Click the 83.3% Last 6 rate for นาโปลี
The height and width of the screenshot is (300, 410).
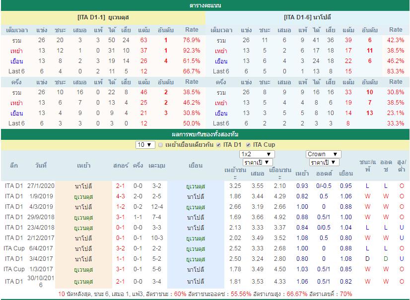(396, 71)
